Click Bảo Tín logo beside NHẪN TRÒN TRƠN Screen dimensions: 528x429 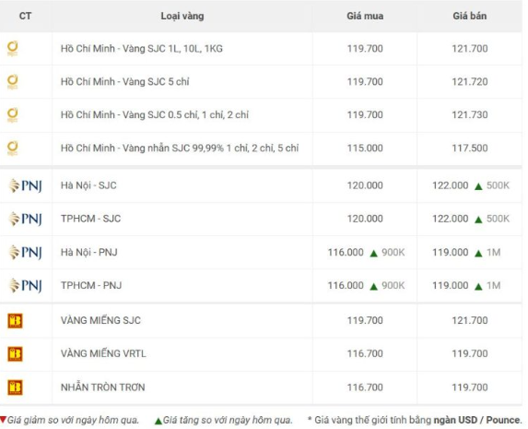click(x=15, y=387)
